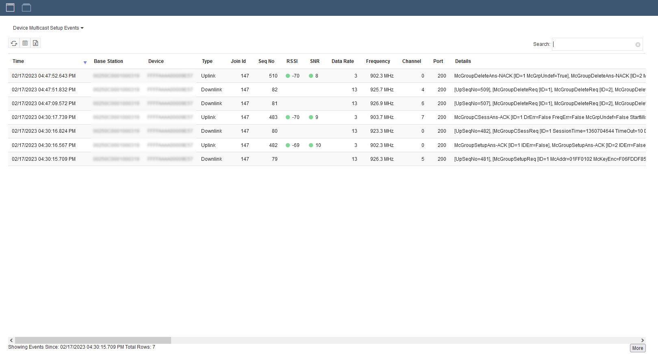This screenshot has height=358, width=658.
Task: Click the More button
Action: [637, 348]
